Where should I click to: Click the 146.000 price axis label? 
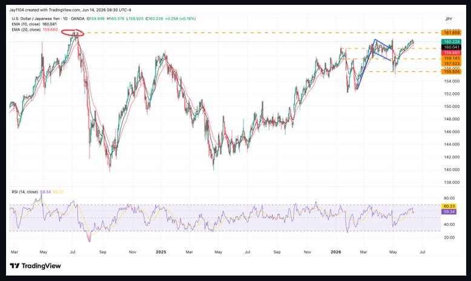(x=452, y=131)
